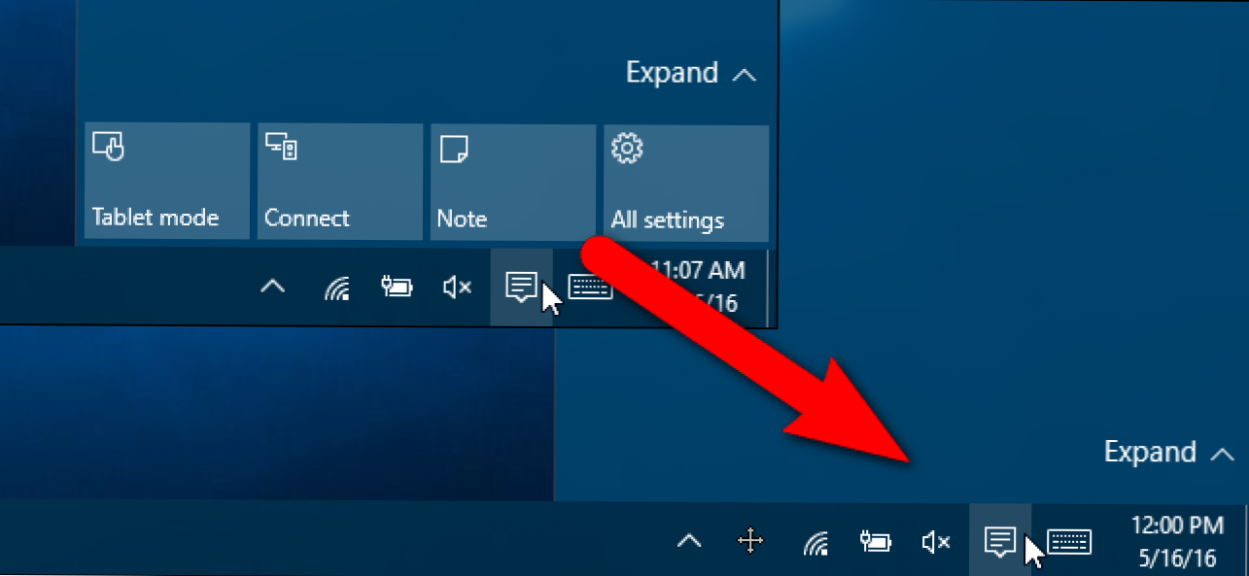
Task: Open touch keyboard icon in 11:07 AM taskbar
Action: coord(590,288)
